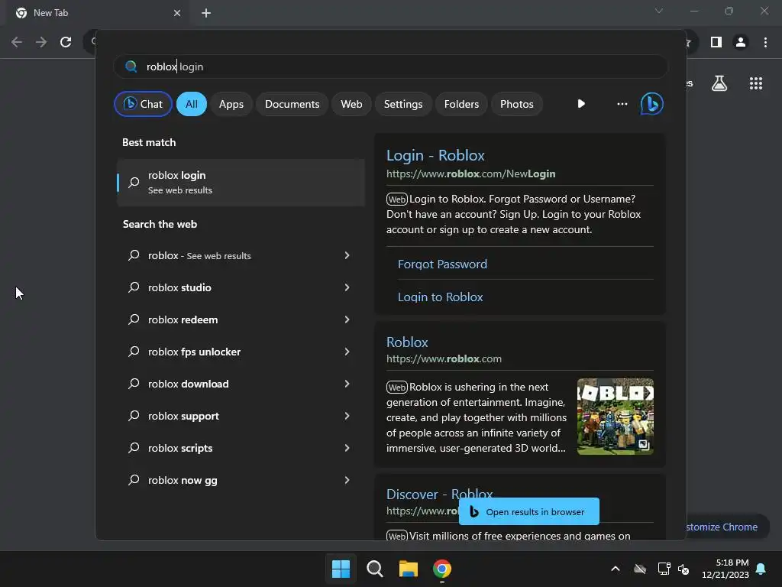Screen dimensions: 782x587
Task: Show hidden system tray icons
Action: coord(616,569)
